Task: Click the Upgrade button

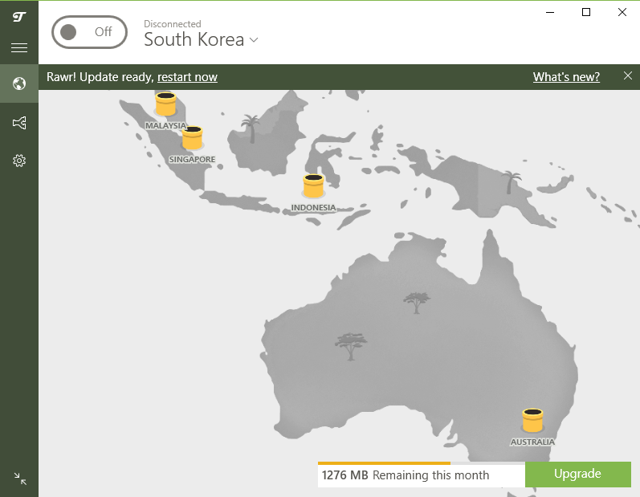Action: (578, 475)
